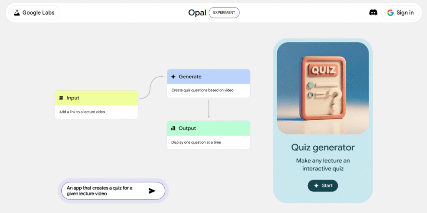Select the green Output node header
427x213 pixels.
(208, 128)
